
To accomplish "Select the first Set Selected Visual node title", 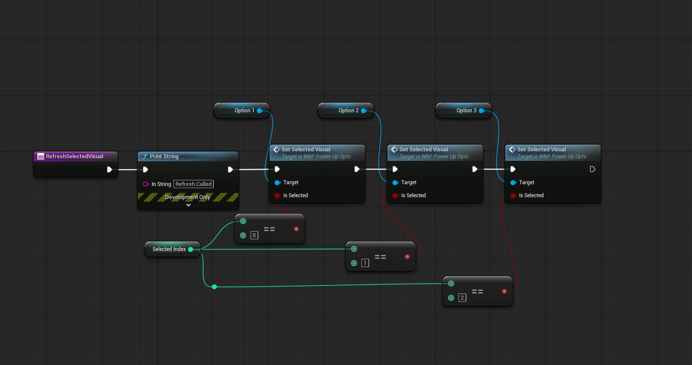I will tap(306, 149).
